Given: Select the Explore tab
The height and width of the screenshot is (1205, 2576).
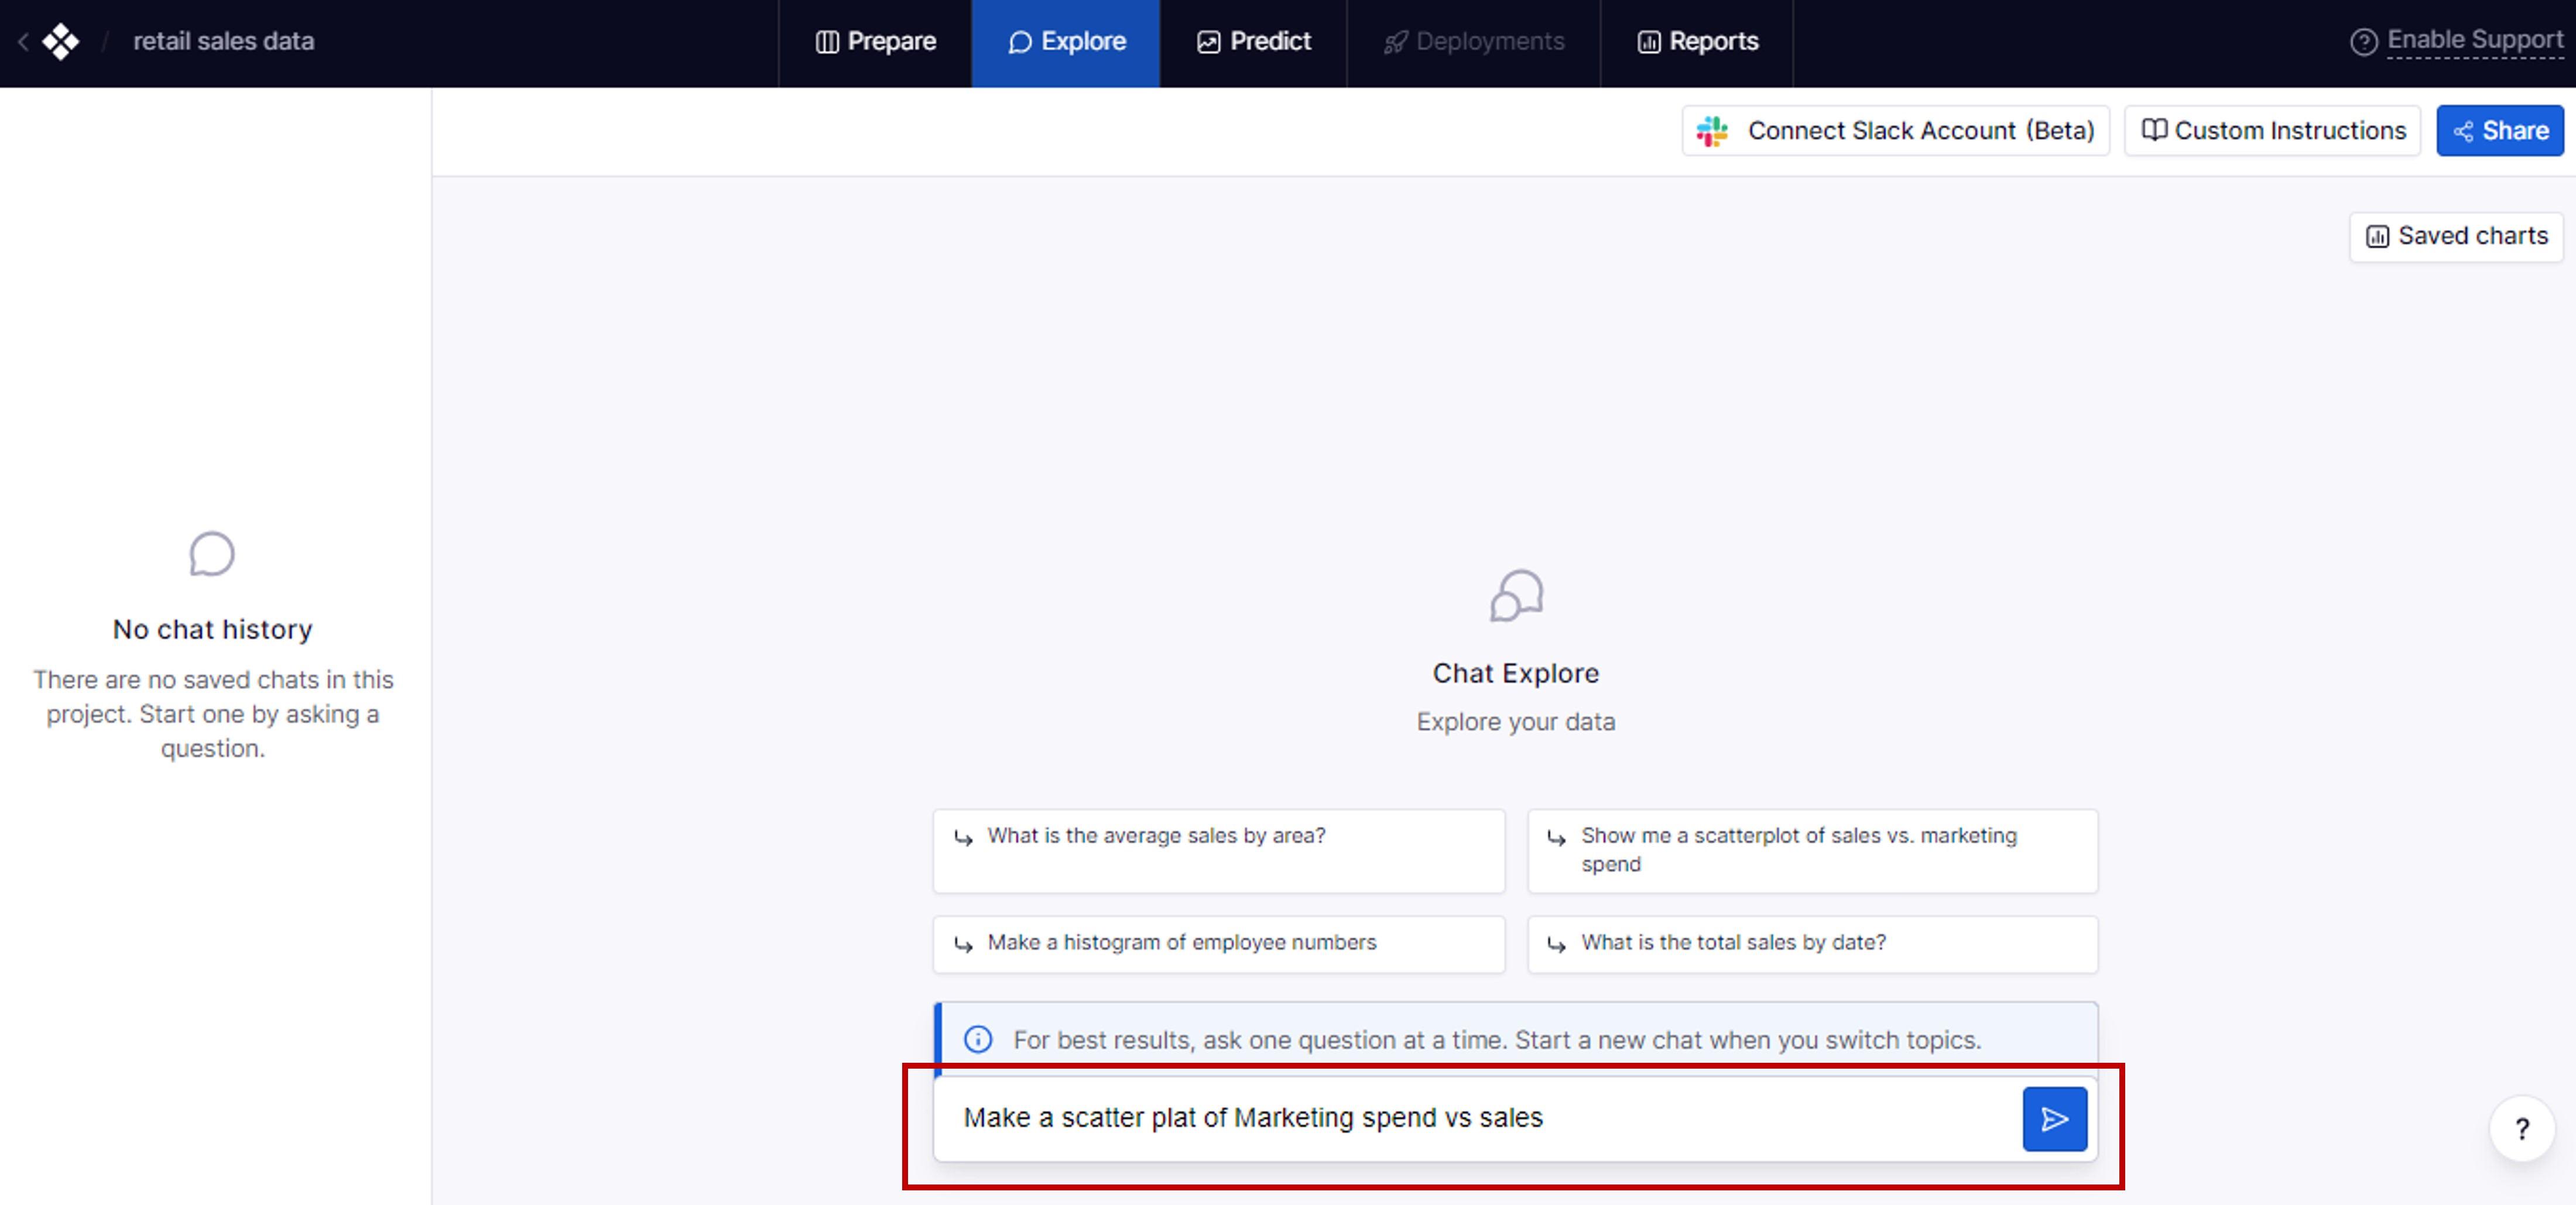Looking at the screenshot, I should tap(1066, 42).
